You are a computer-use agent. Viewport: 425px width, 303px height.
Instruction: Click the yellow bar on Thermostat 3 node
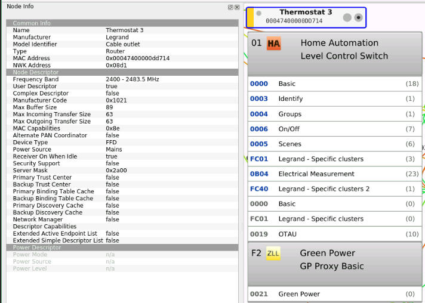251,18
